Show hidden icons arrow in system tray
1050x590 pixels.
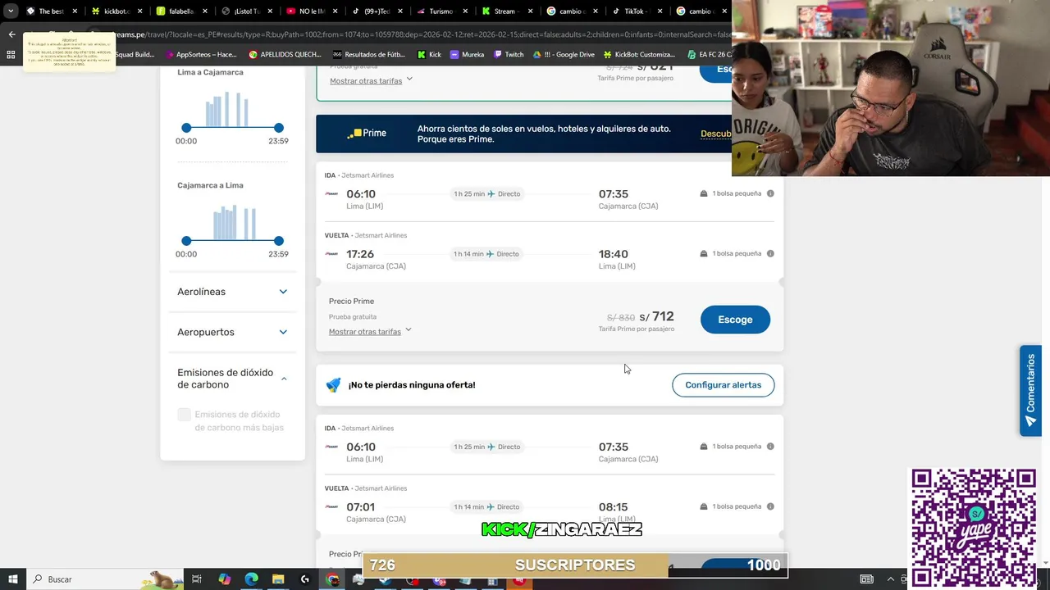pos(891,579)
